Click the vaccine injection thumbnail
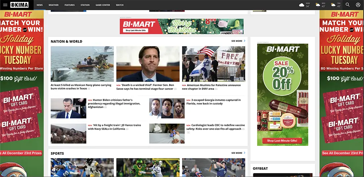364x177 pixels. pyautogui.click(x=167, y=134)
